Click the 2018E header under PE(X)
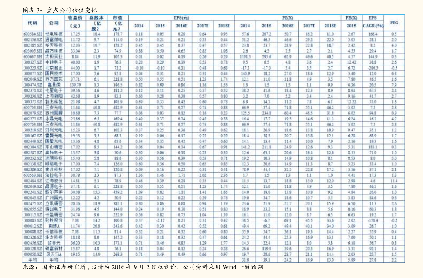The image size is (423, 278). [330, 26]
